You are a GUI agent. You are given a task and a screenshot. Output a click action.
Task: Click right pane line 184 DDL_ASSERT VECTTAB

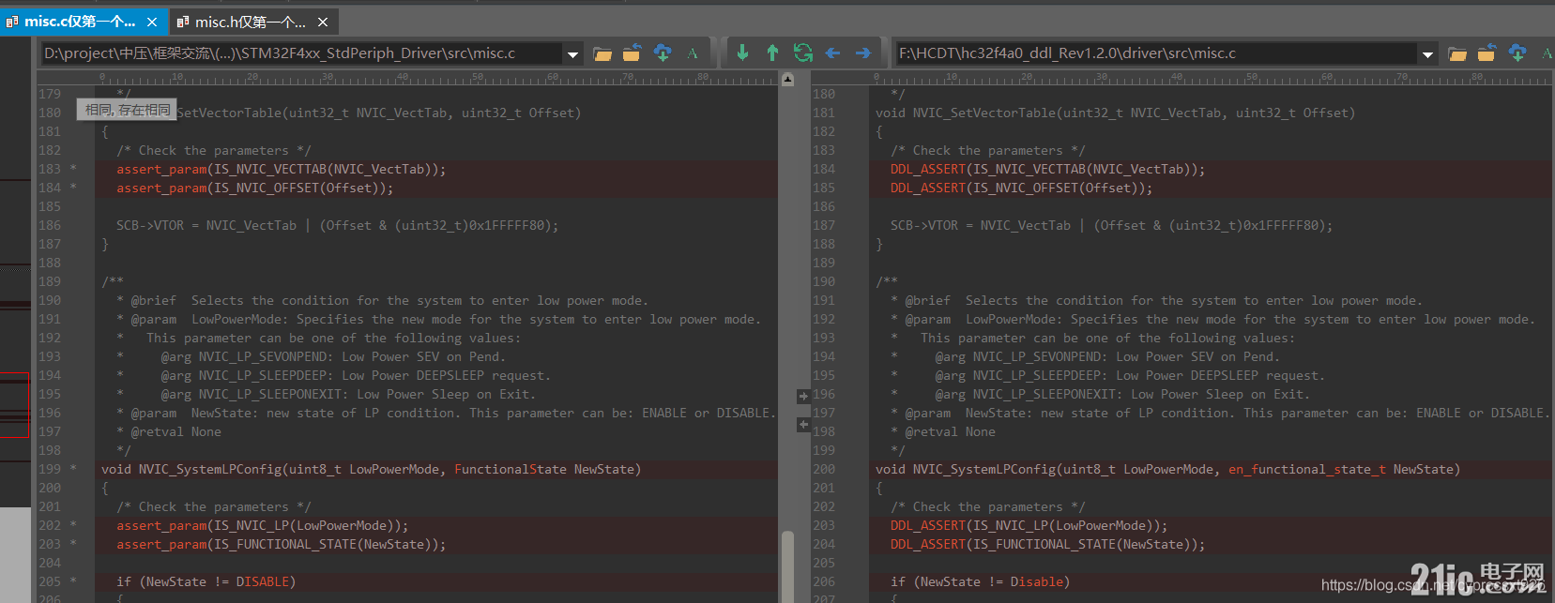click(1047, 169)
